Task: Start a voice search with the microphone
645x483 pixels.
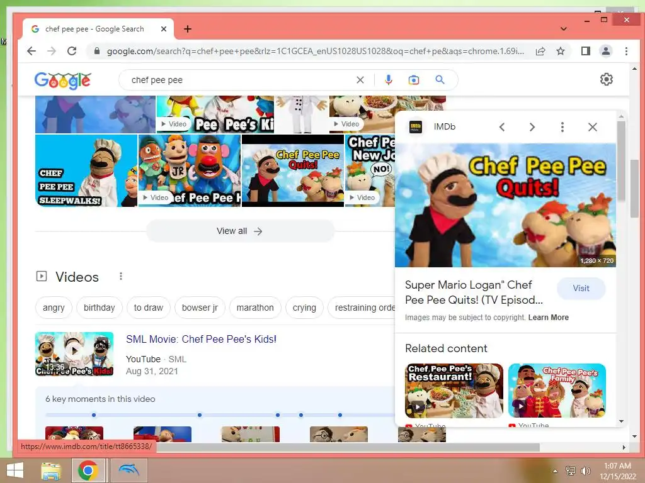Action: [388, 80]
